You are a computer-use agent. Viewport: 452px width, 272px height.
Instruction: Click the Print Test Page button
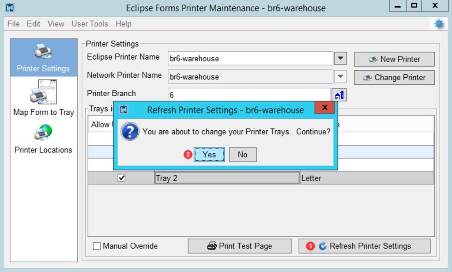(x=240, y=246)
